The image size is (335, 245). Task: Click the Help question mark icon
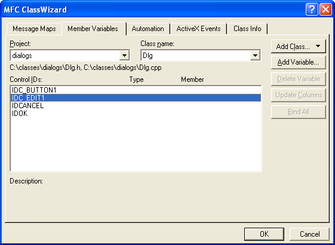pyautogui.click(x=312, y=10)
